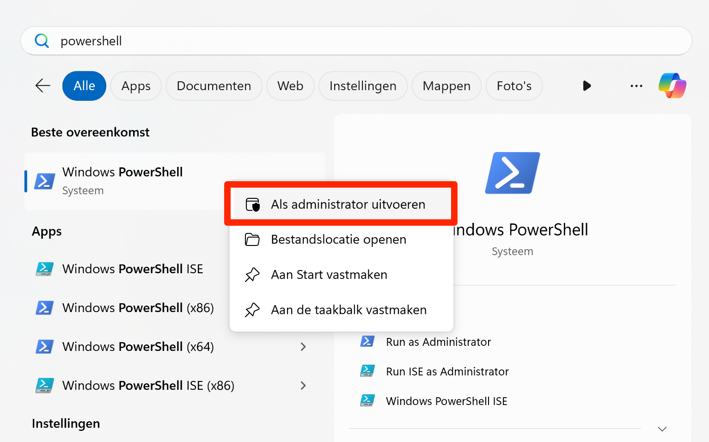This screenshot has height=442, width=709.
Task: Click Windows PowerShell ISE in preview pane
Action: pyautogui.click(x=446, y=401)
